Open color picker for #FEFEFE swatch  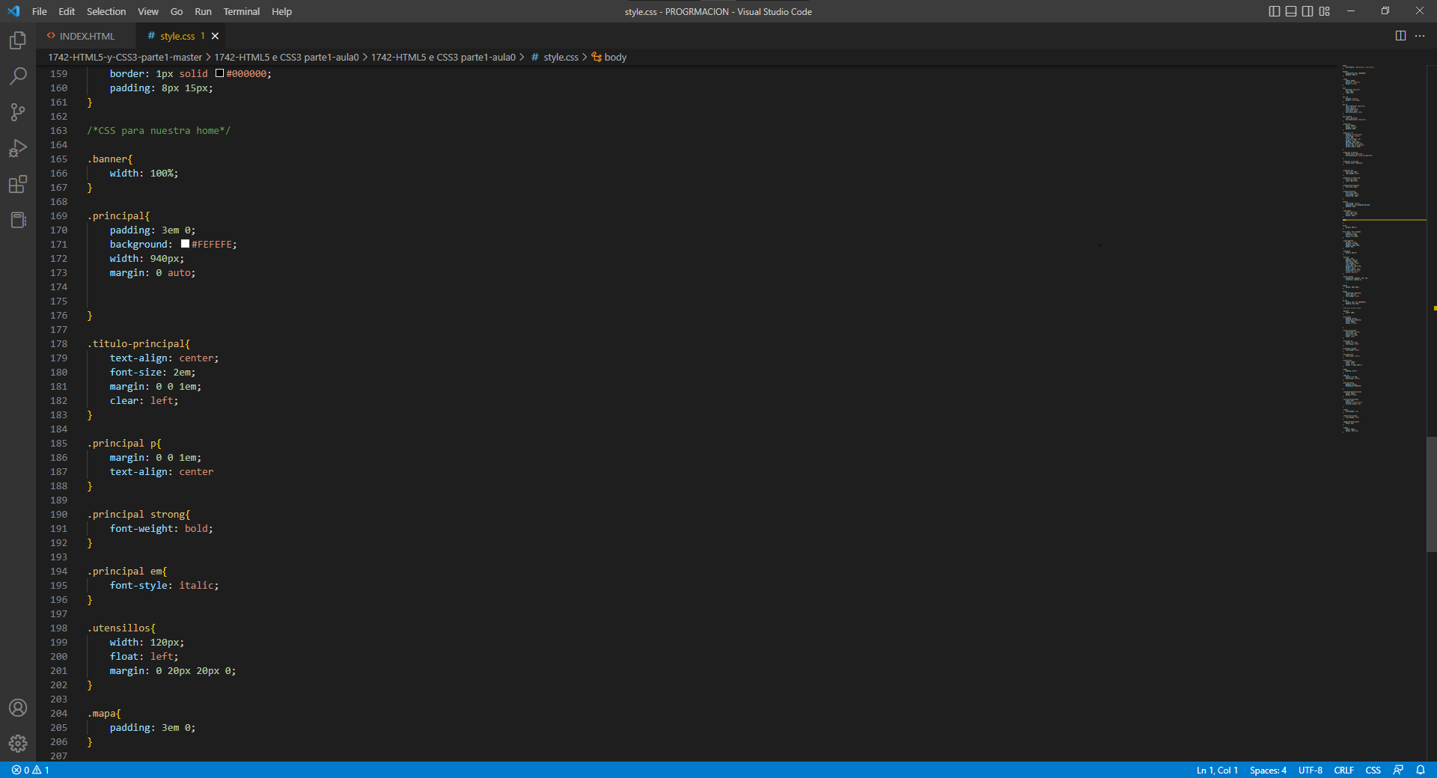point(185,244)
